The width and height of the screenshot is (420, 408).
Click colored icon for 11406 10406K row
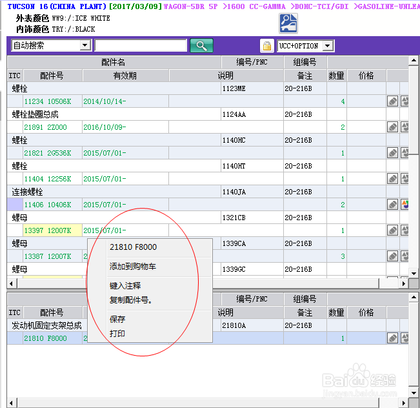[405, 205]
